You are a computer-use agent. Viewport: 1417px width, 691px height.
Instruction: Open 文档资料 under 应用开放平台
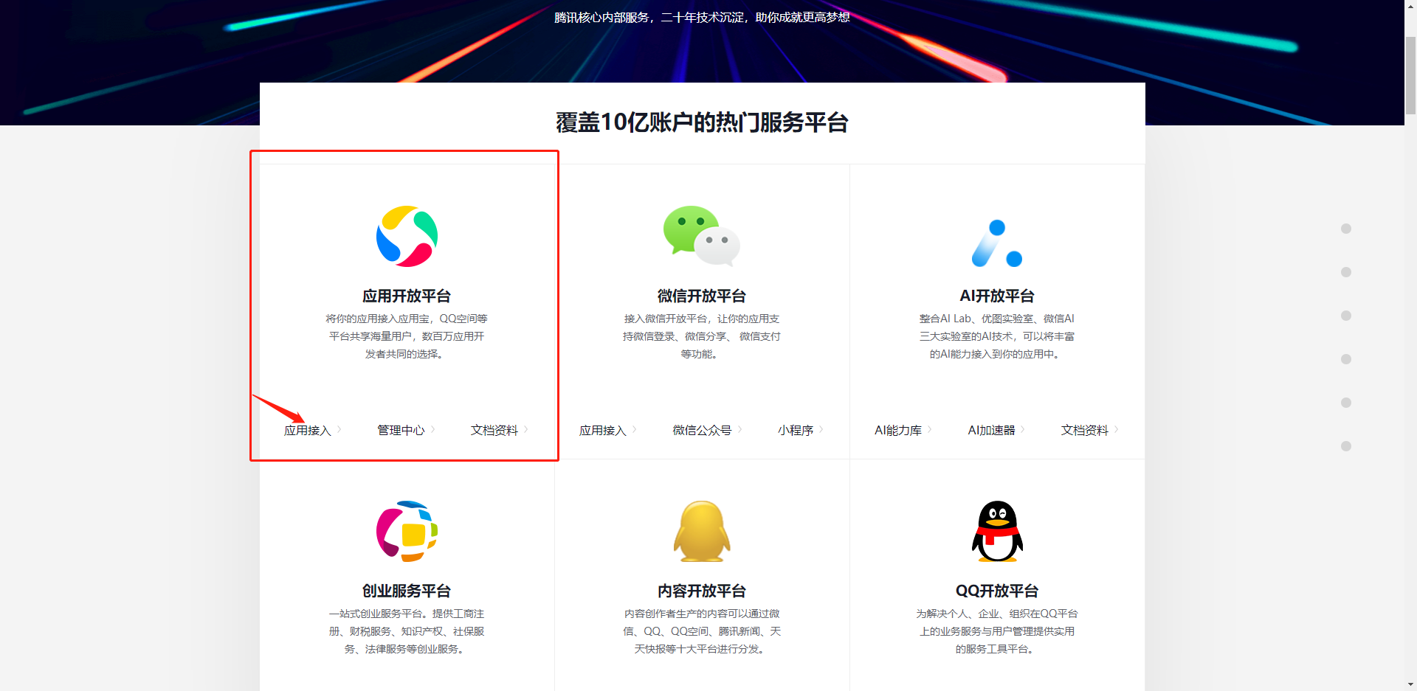click(x=494, y=430)
